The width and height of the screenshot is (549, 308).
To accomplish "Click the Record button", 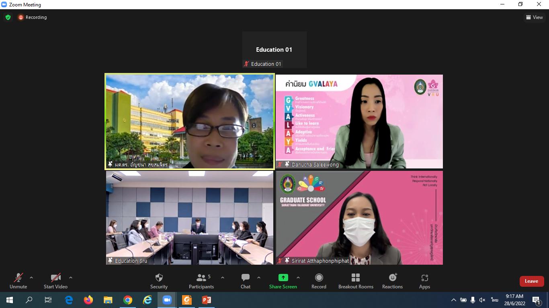I will pyautogui.click(x=319, y=281).
